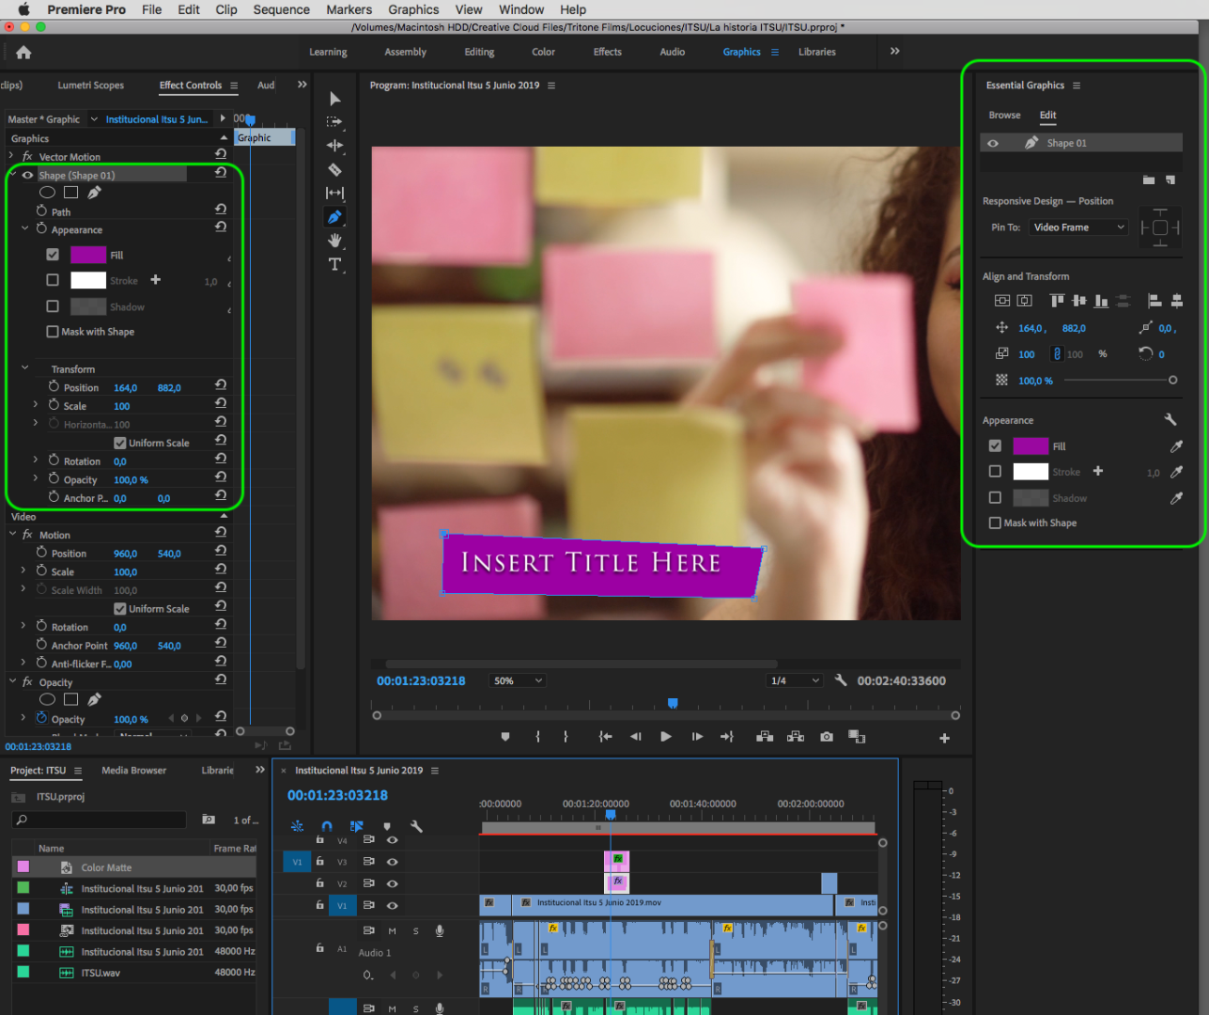1209x1015 pixels.
Task: Click the Extract button
Action: 796,737
